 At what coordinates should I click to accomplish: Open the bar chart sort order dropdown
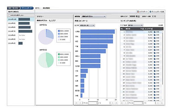87,26
